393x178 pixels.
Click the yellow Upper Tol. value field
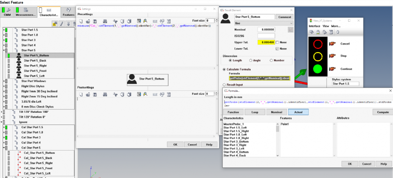pyautogui.click(x=266, y=42)
